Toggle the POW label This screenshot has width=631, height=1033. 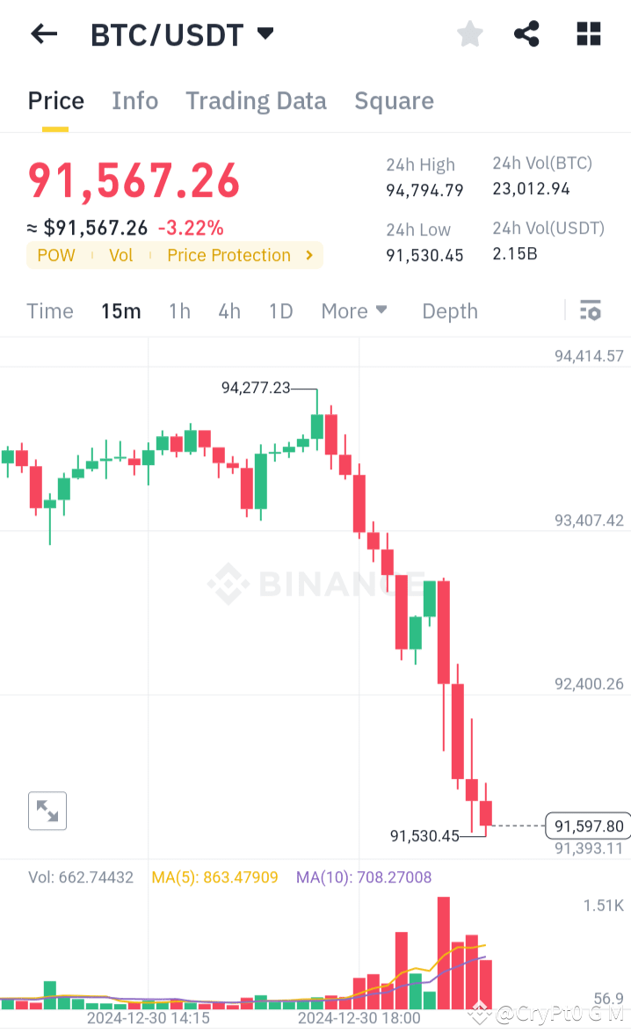pos(55,255)
